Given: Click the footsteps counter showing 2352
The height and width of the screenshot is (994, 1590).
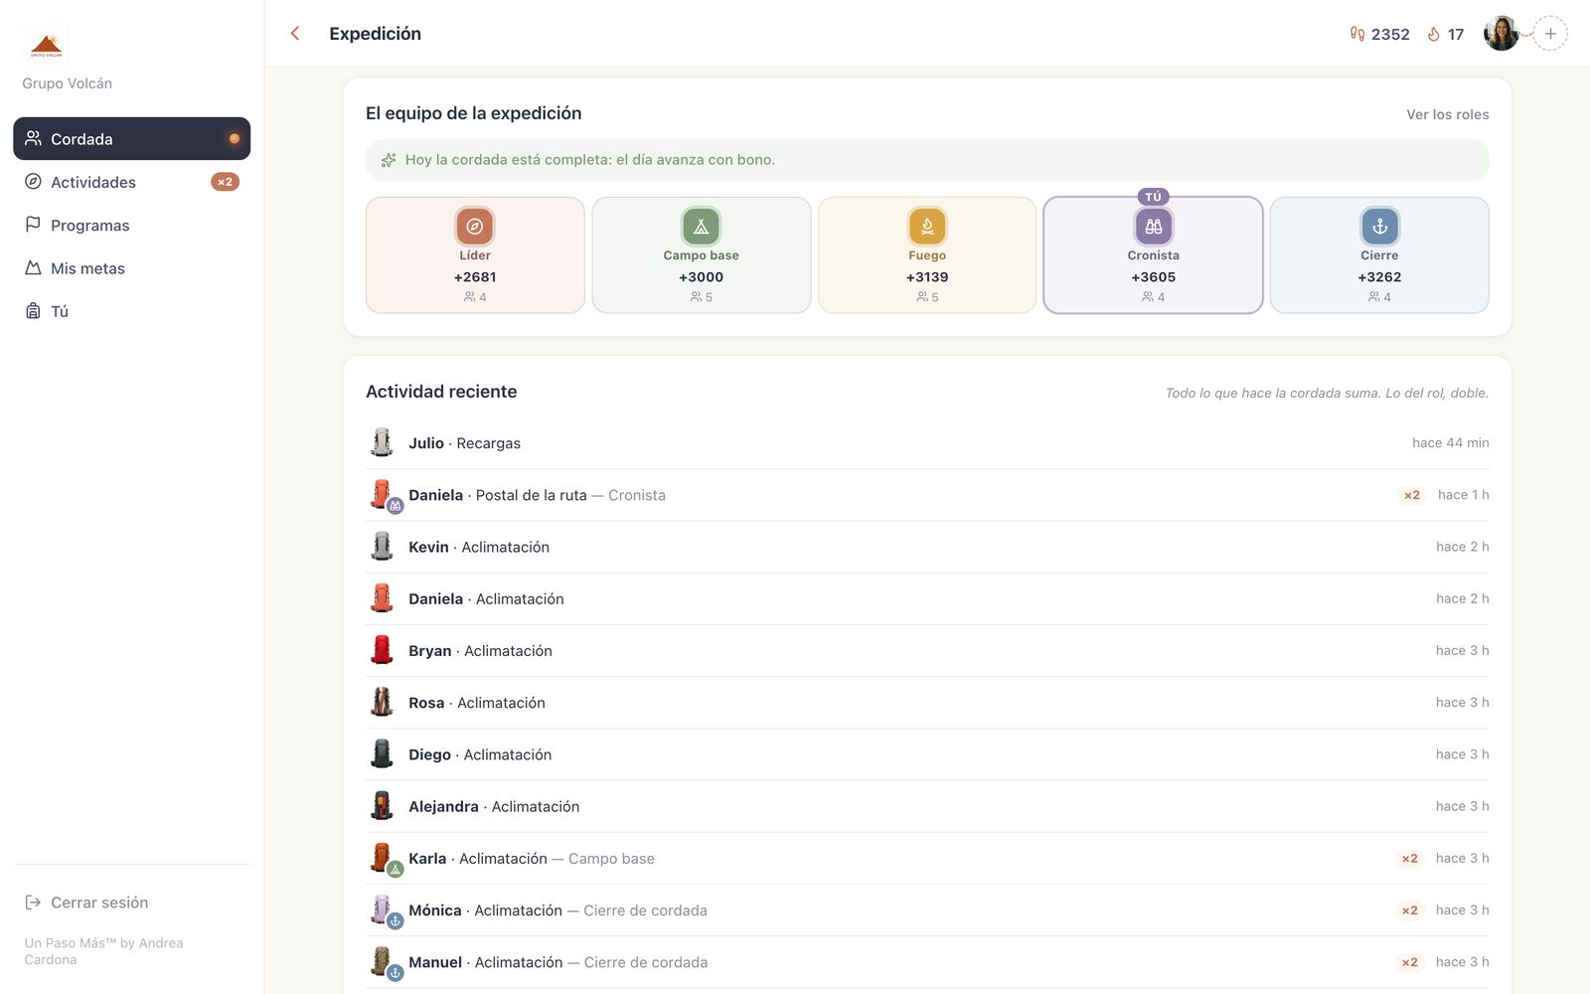Looking at the screenshot, I should [x=1379, y=34].
